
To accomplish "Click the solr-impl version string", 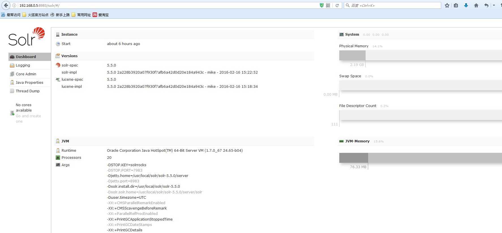I will [182, 72].
